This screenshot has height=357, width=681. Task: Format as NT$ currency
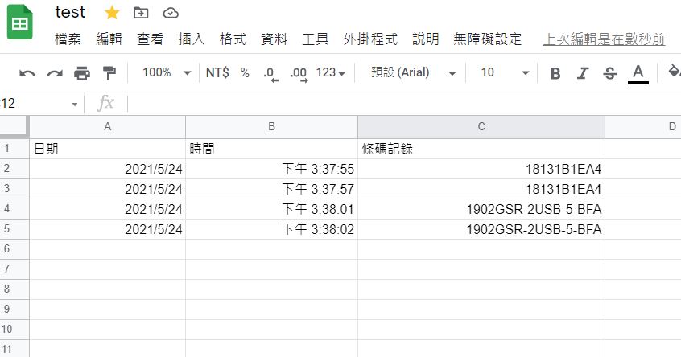[217, 72]
